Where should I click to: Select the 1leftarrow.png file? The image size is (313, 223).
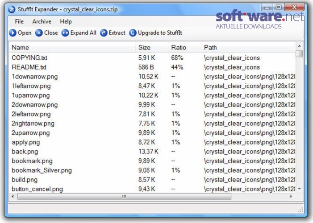pyautogui.click(x=31, y=86)
